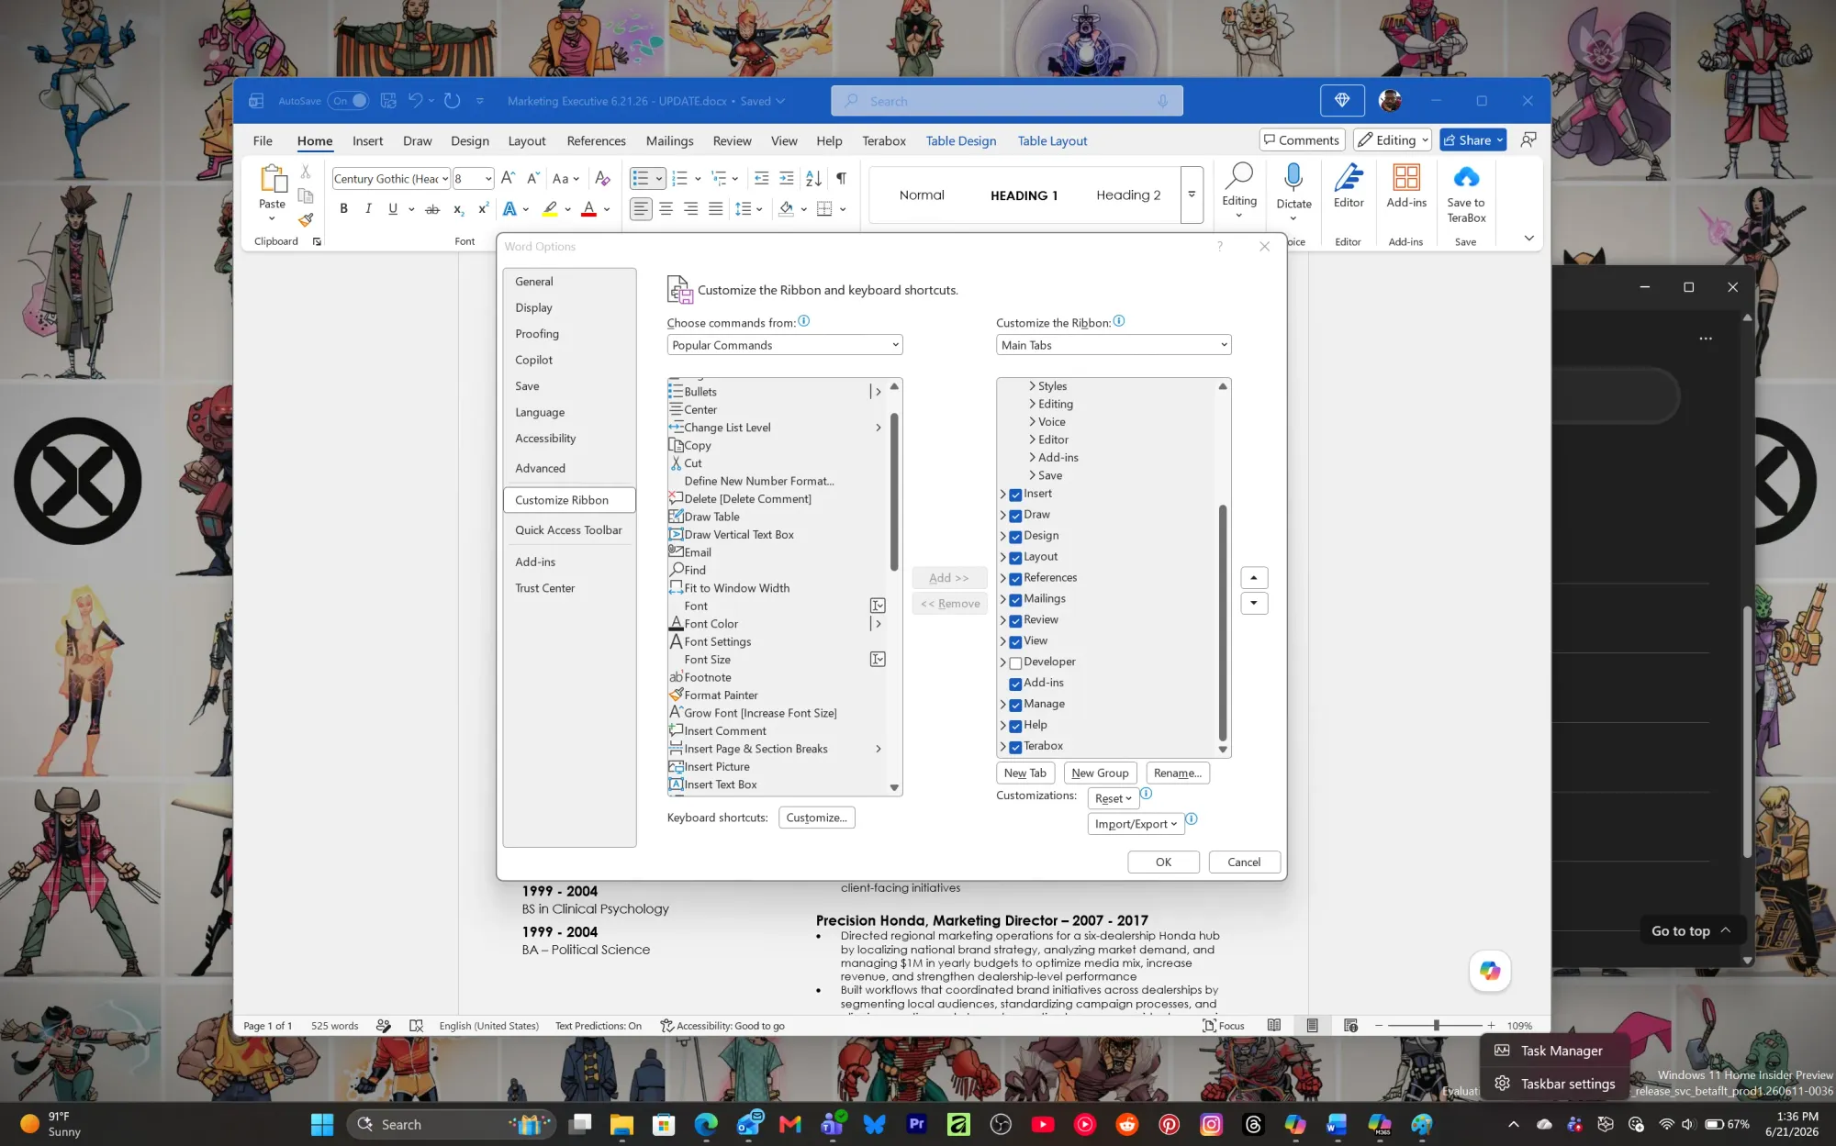Uncheck the Insert tab checkbox

point(1015,495)
